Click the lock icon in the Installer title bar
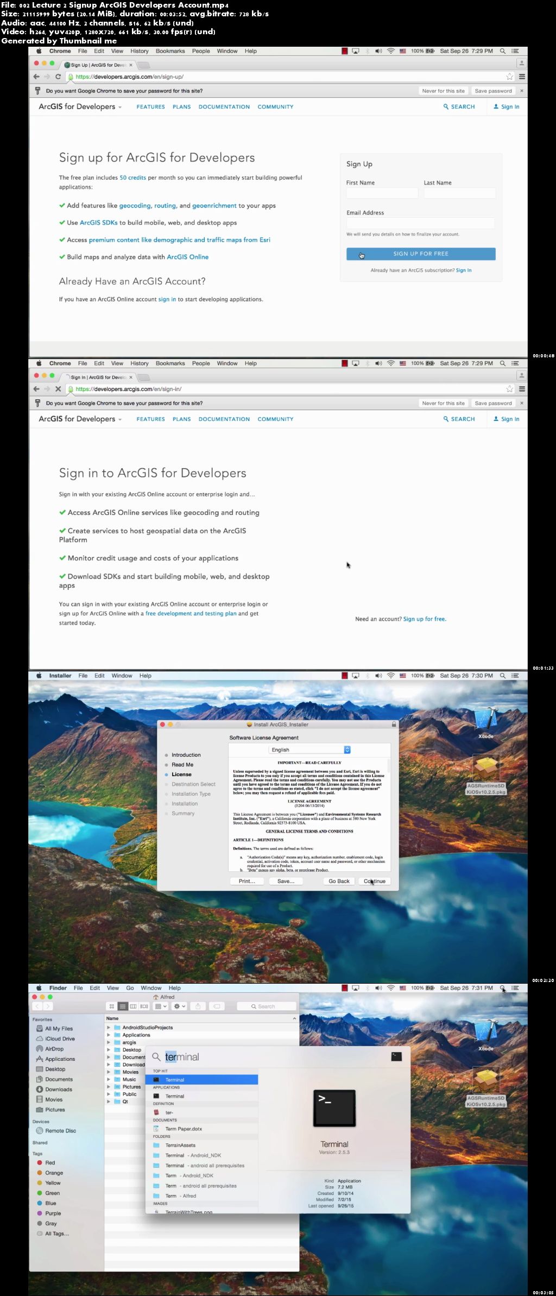The image size is (556, 1296). [394, 724]
